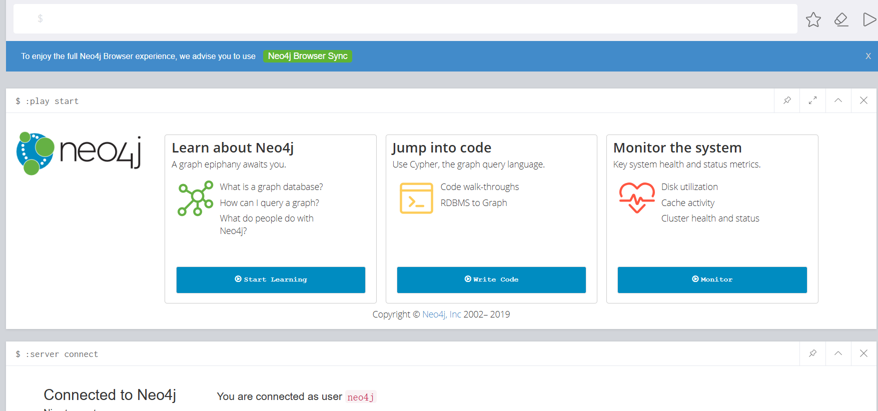Click the heartbeat monitor icon
Image resolution: width=878 pixels, height=411 pixels.
[637, 197]
